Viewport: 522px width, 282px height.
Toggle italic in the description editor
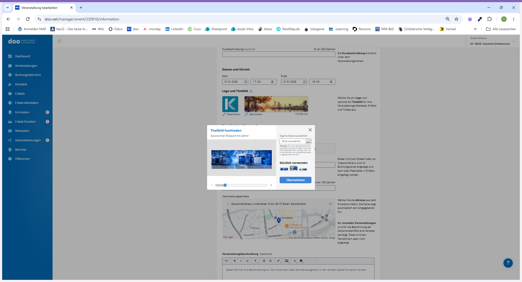[x=241, y=261]
